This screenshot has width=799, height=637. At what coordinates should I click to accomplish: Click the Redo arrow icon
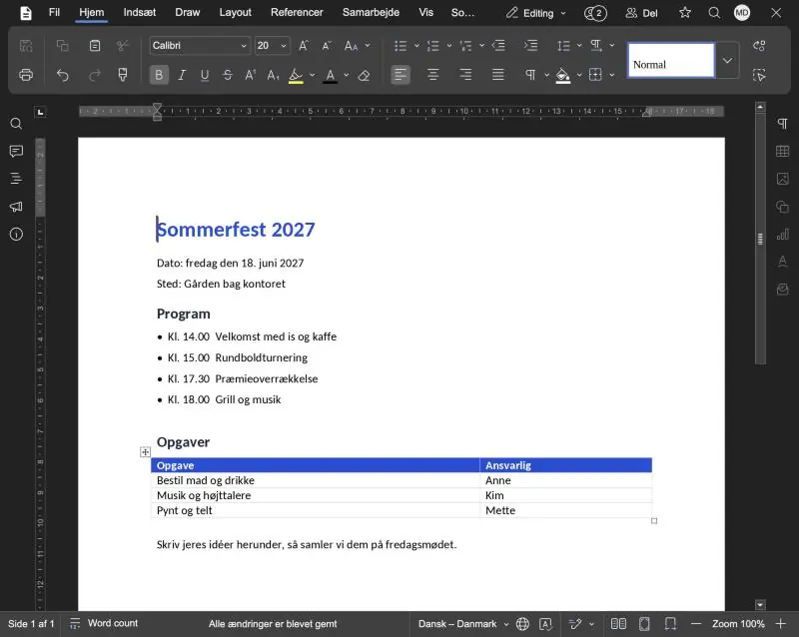95,76
